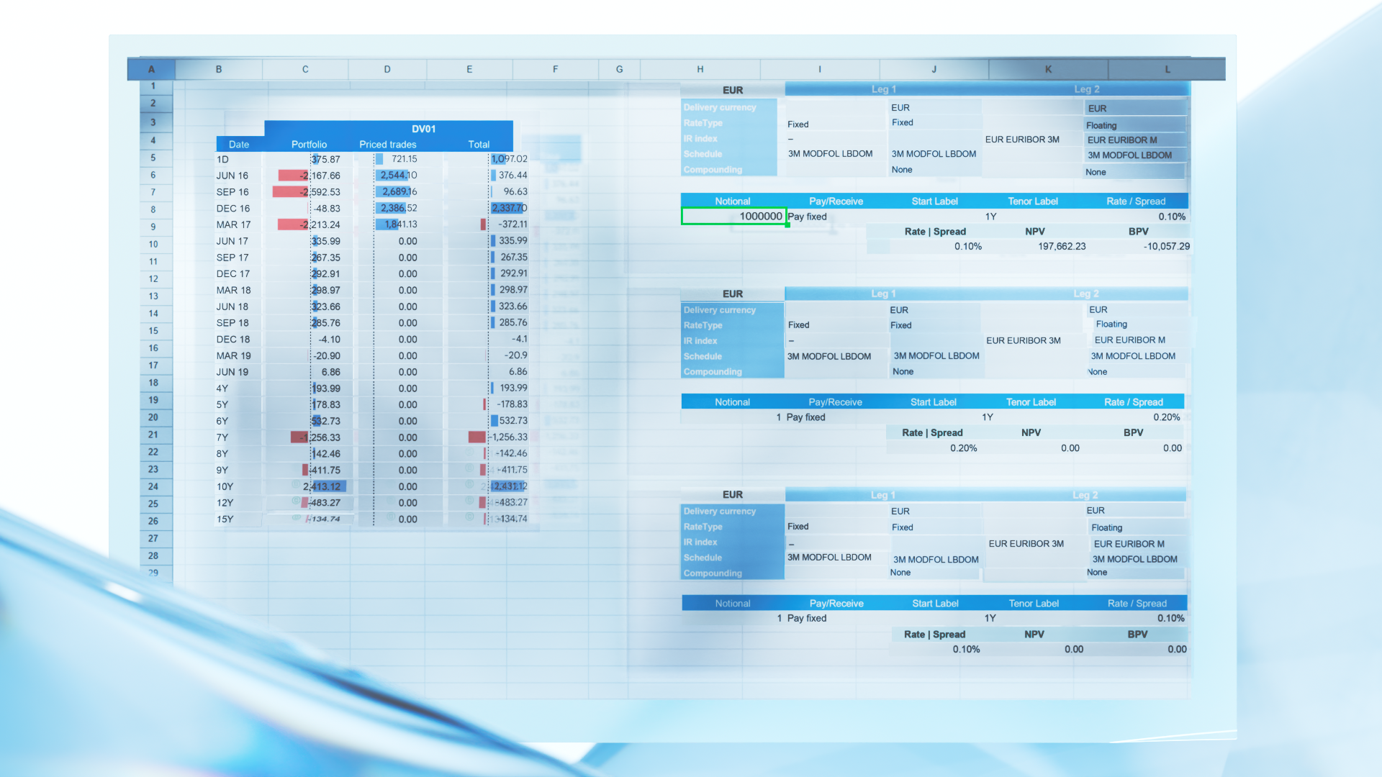Click the DV01 table title
The width and height of the screenshot is (1382, 777).
point(424,129)
